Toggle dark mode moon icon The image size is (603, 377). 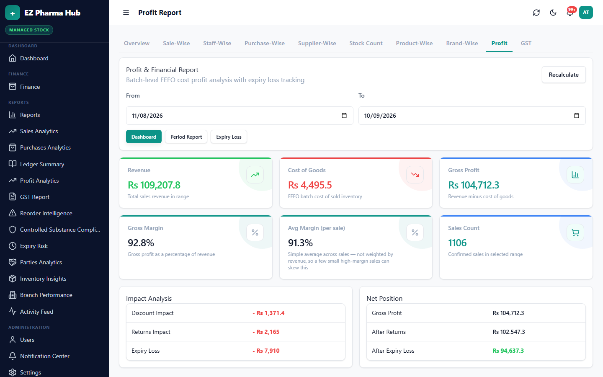tap(553, 13)
